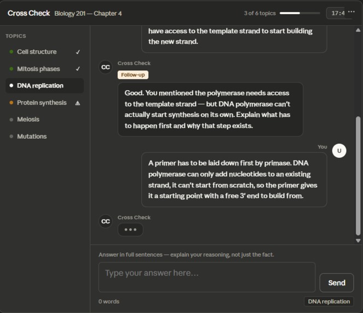
Task: Click the warning triangle beside Protein synthesis
Action: 78,103
